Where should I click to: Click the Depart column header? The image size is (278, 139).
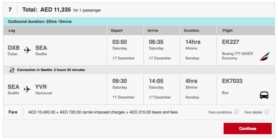click(x=118, y=30)
